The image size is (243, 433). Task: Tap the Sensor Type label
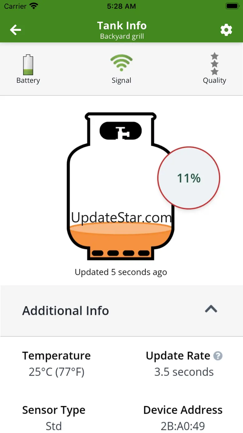(54, 410)
